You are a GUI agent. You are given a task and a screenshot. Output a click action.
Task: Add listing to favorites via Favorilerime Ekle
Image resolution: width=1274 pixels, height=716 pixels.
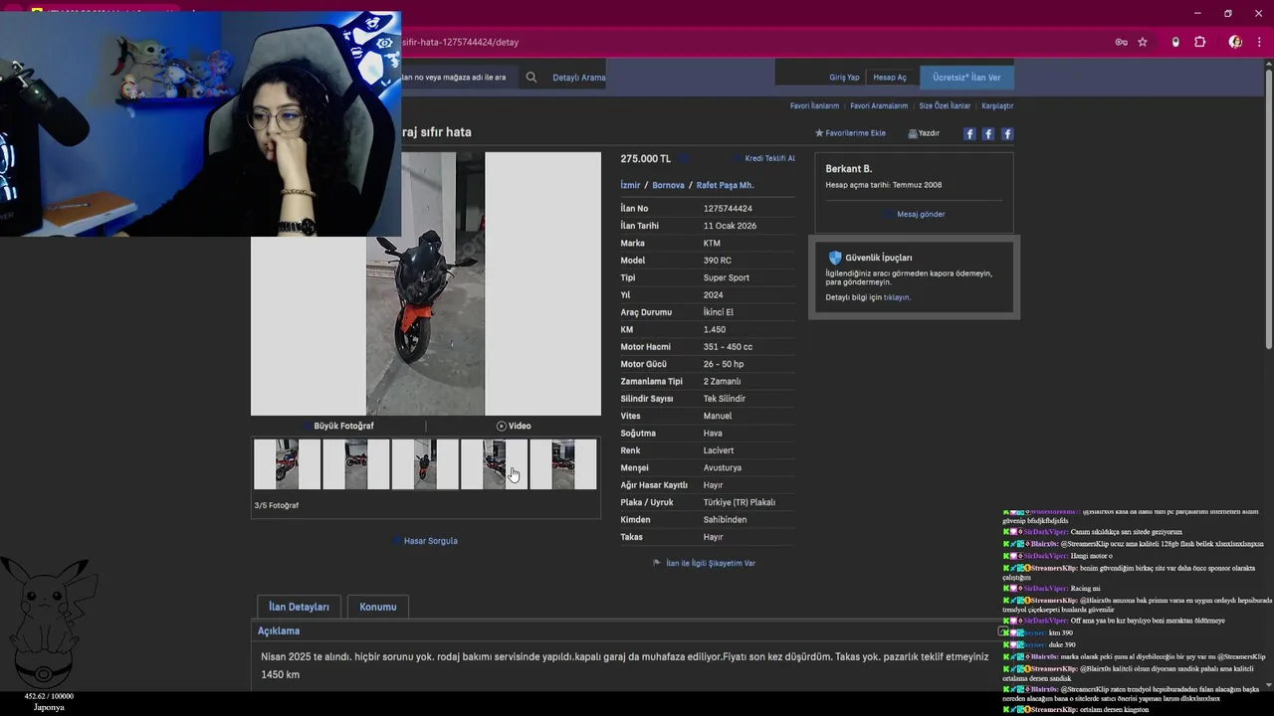[850, 133]
